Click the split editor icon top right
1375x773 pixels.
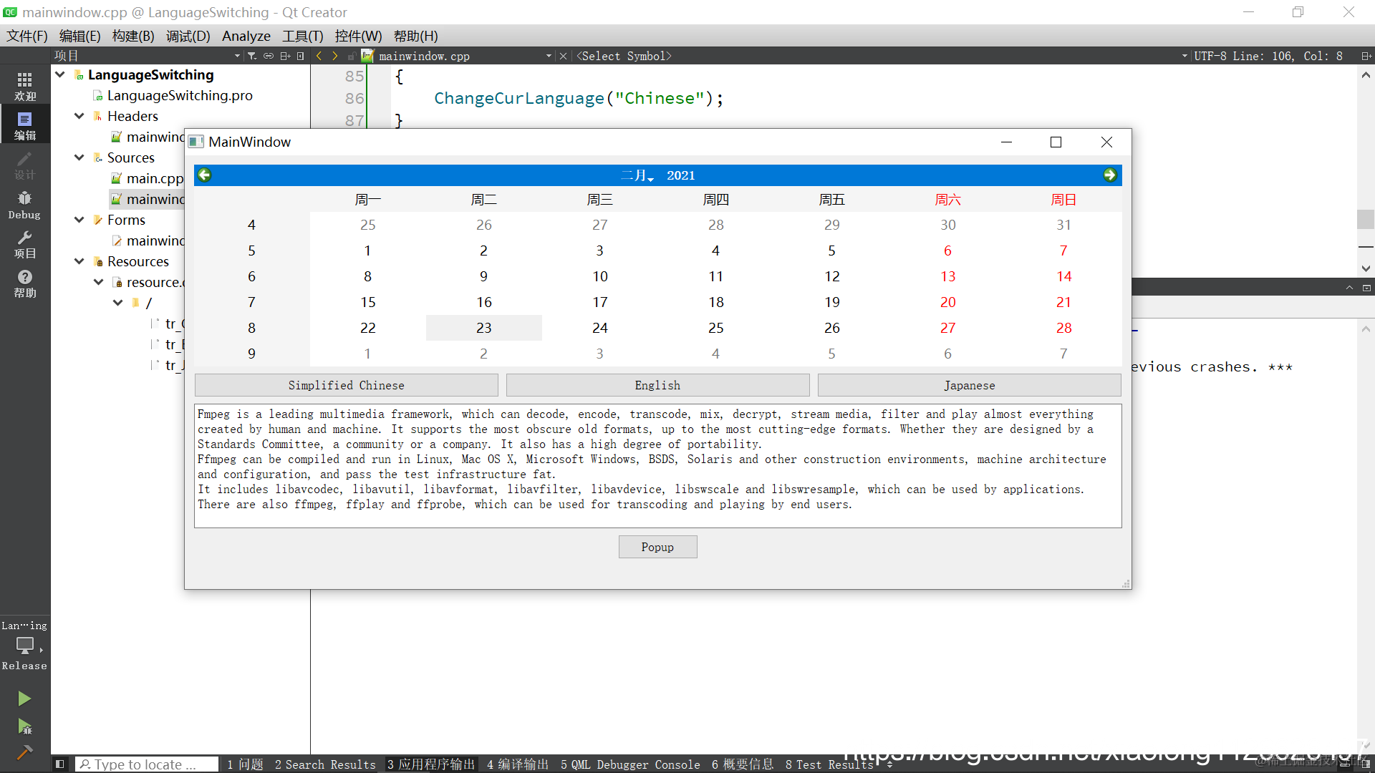1366,56
